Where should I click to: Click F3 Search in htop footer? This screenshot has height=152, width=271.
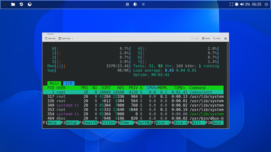tap(88, 123)
